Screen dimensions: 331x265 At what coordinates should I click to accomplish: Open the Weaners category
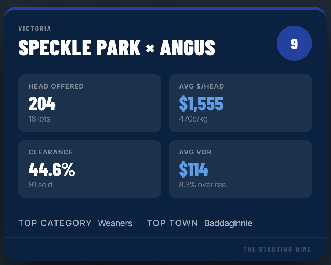pos(115,223)
